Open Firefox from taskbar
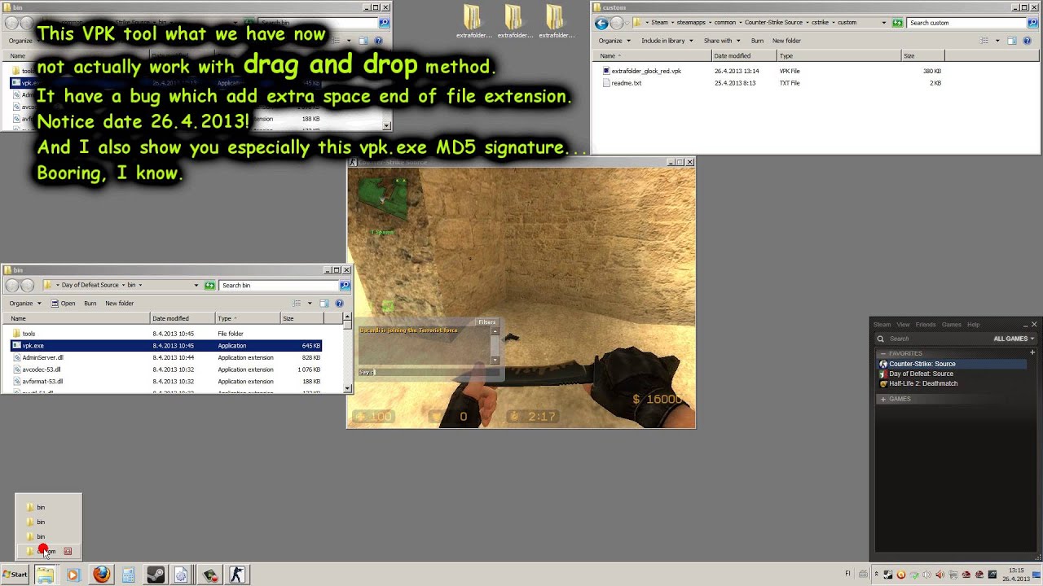 pyautogui.click(x=101, y=575)
